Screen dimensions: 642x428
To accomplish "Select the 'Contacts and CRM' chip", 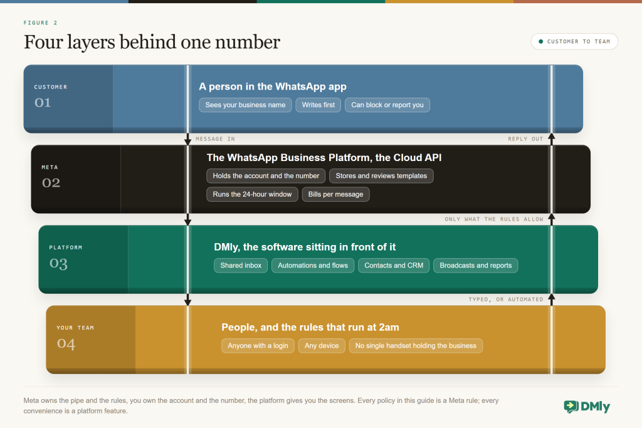I will pos(394,266).
